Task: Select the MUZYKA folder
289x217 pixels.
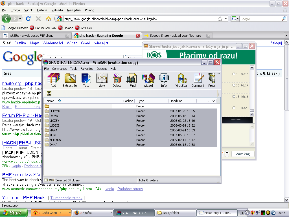Action: [x=55, y=140]
